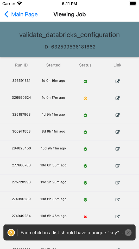Open external link for run 284823450
The height and width of the screenshot is (249, 139).
point(117,149)
